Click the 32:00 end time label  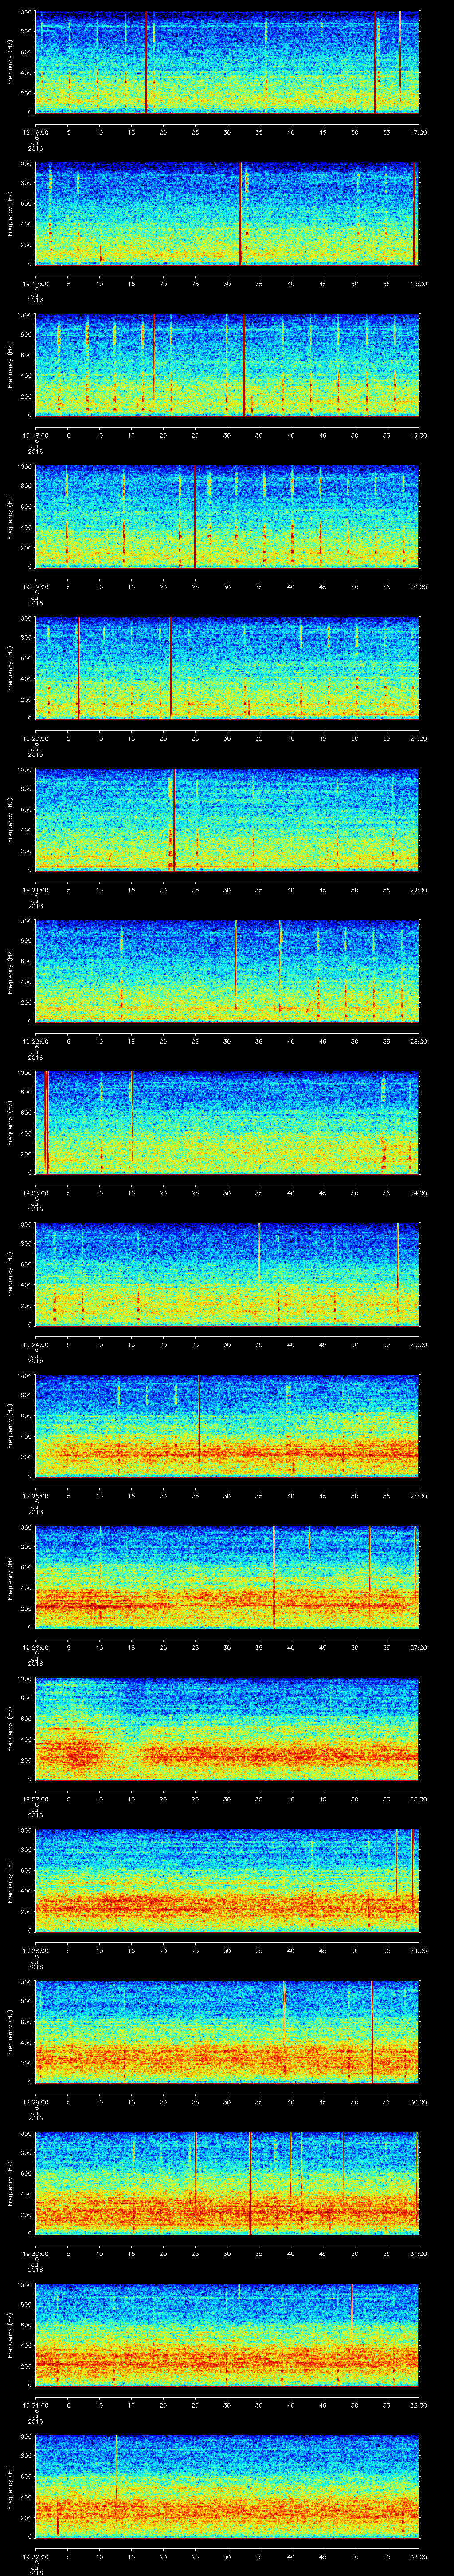[x=418, y=2405]
